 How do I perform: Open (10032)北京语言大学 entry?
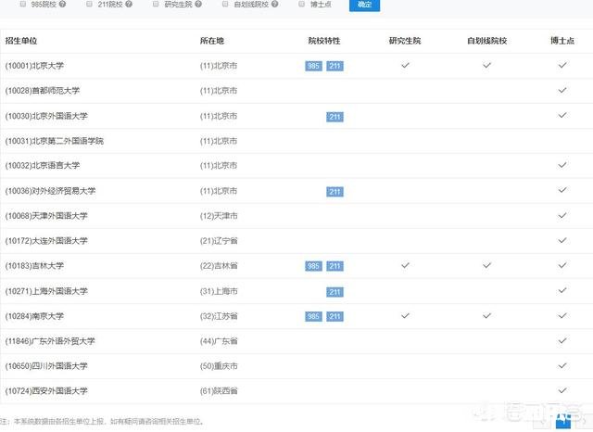43,166
